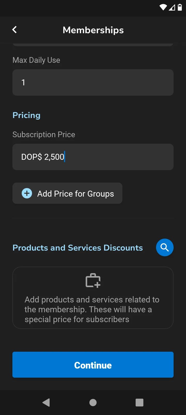The width and height of the screenshot is (186, 415).
Task: Click the Subscription Price field showing DOP$ 2,500
Action: tap(93, 157)
